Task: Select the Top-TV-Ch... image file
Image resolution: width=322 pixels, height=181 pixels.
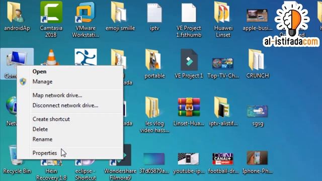Action: pos(223,63)
